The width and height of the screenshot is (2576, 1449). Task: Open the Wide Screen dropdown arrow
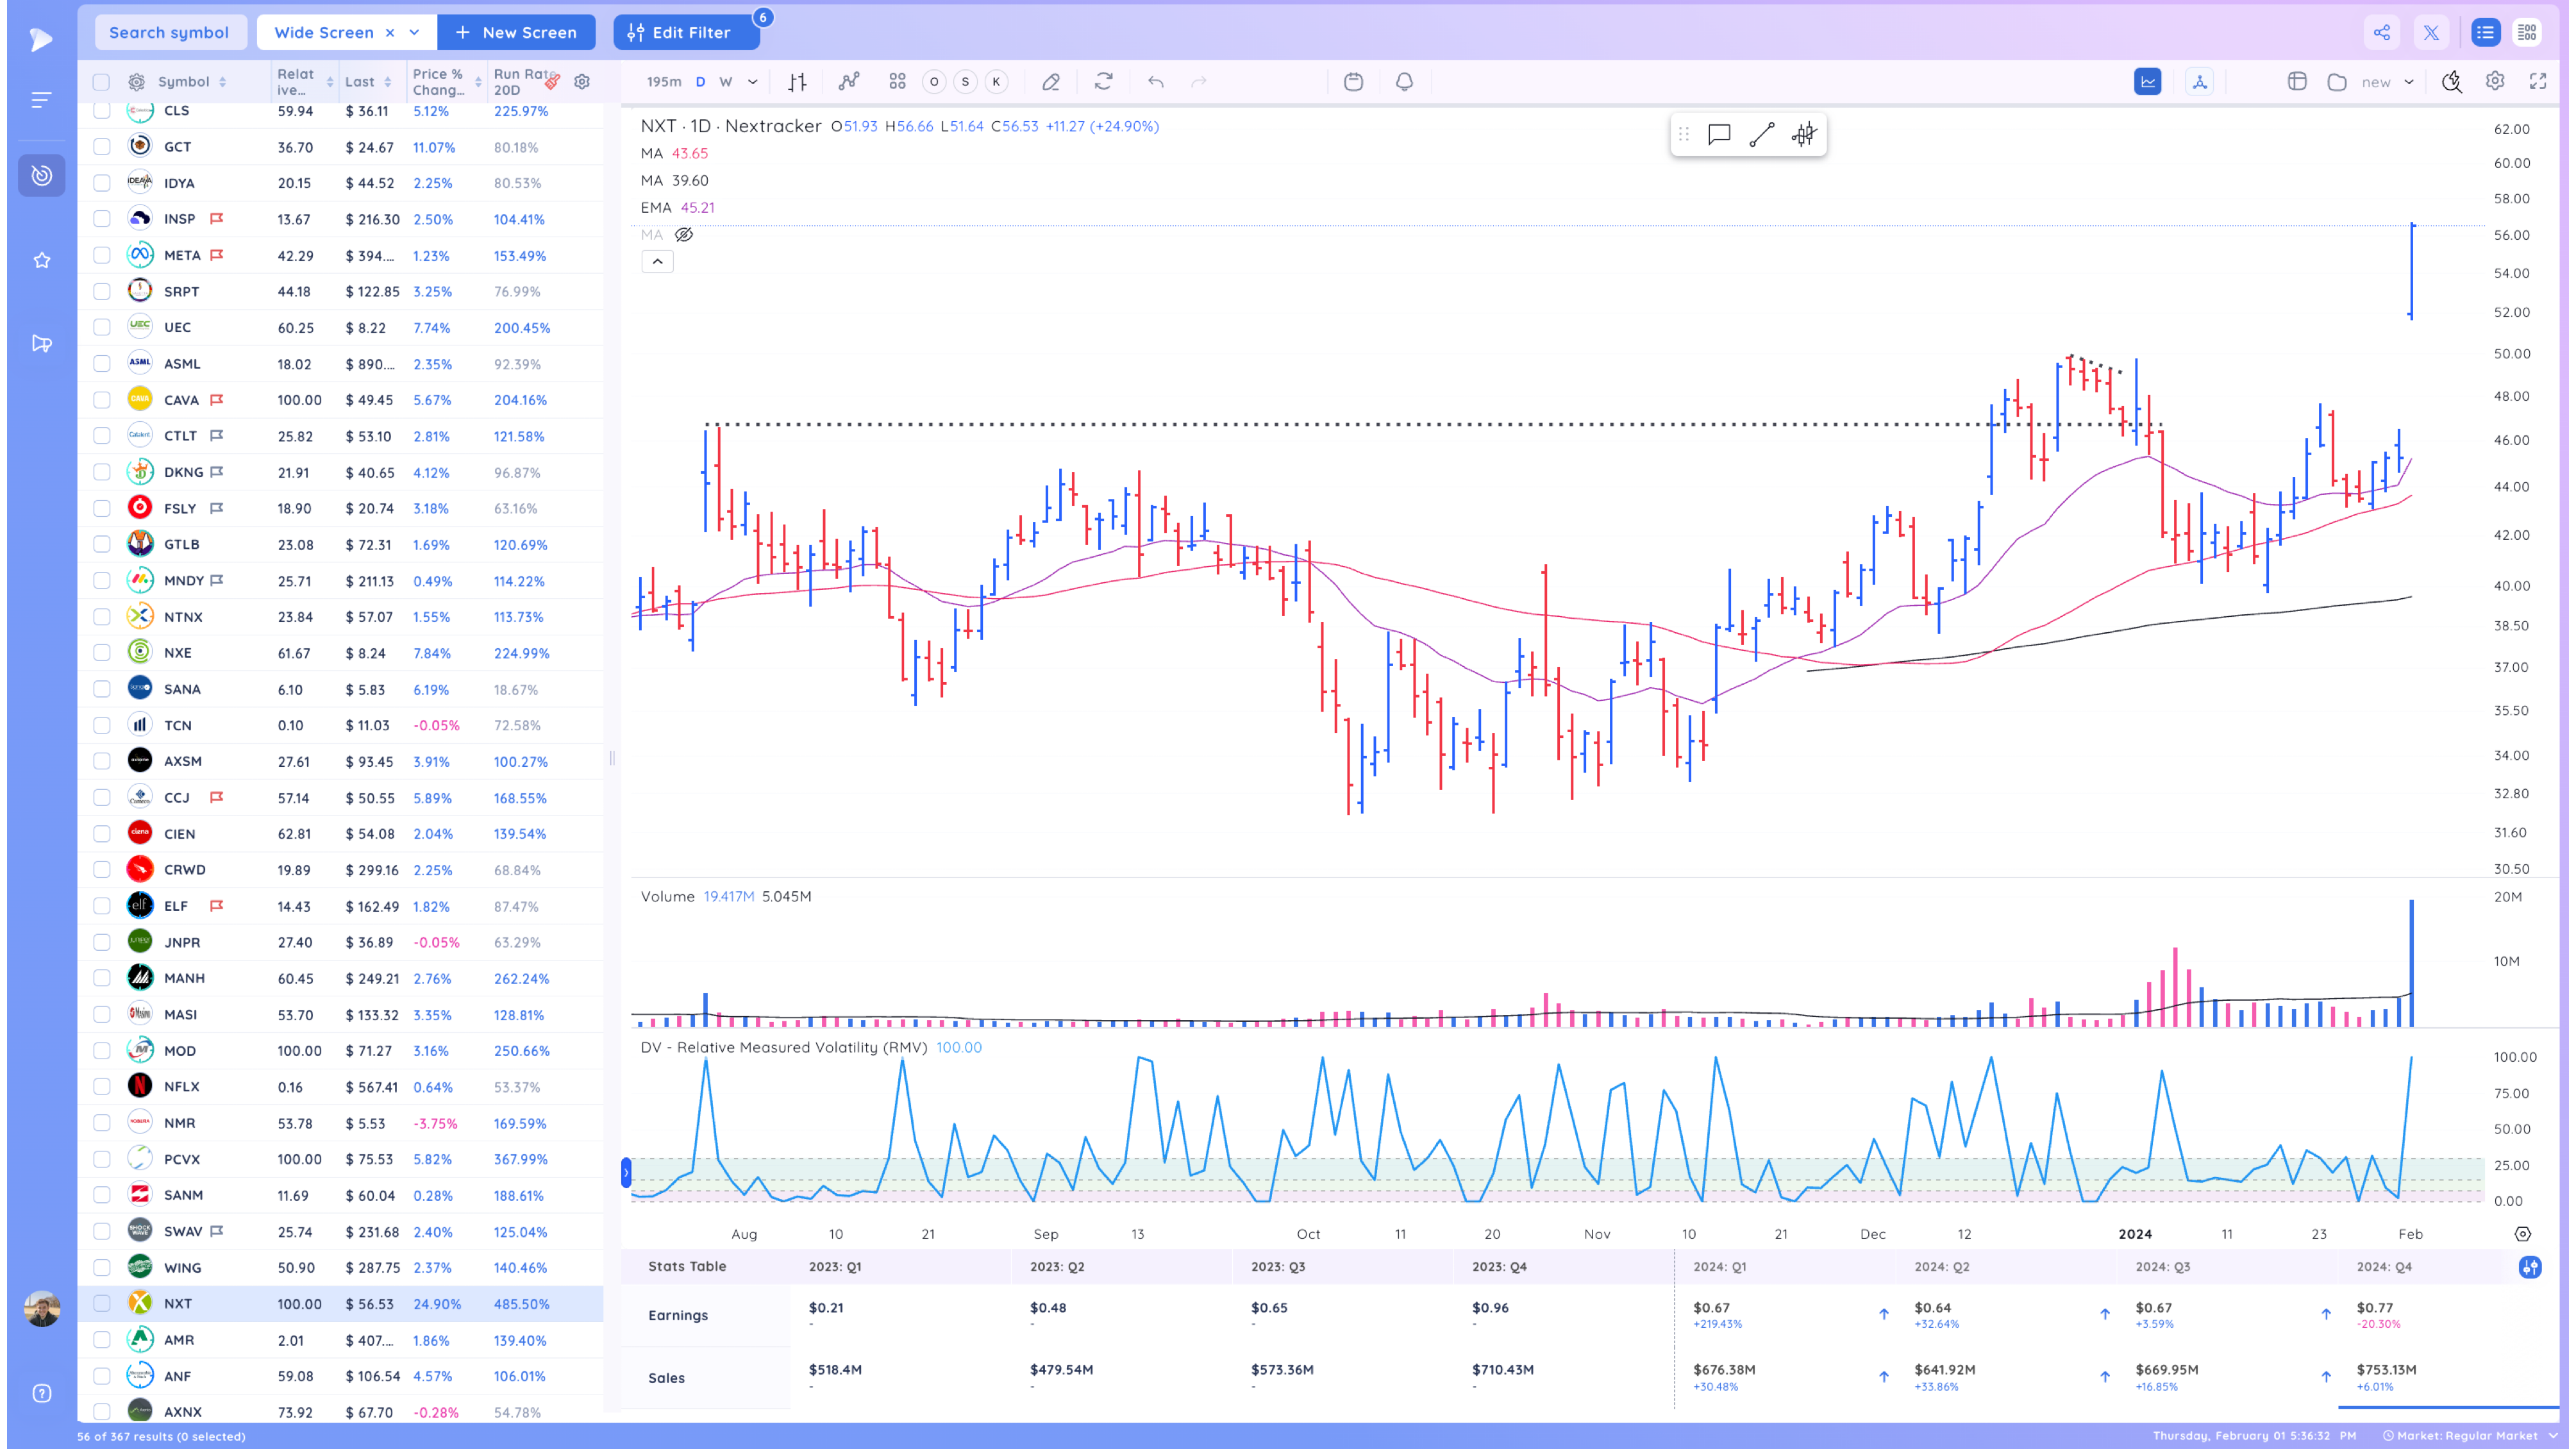414,32
